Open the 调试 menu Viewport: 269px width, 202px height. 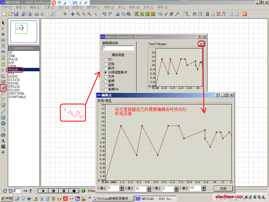point(109,7)
